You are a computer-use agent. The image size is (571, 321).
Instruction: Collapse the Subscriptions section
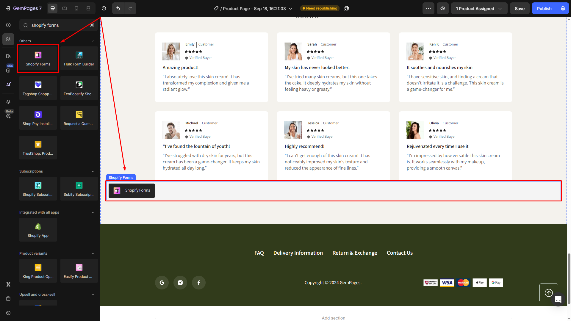(x=93, y=171)
